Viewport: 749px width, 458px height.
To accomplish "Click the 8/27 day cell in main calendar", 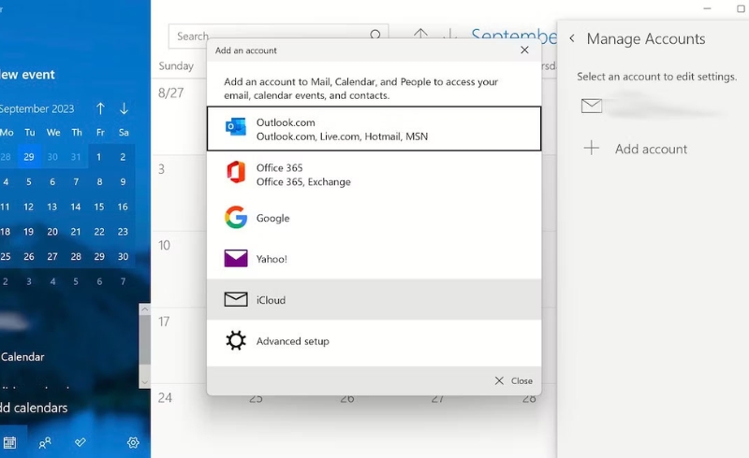I will point(179,117).
